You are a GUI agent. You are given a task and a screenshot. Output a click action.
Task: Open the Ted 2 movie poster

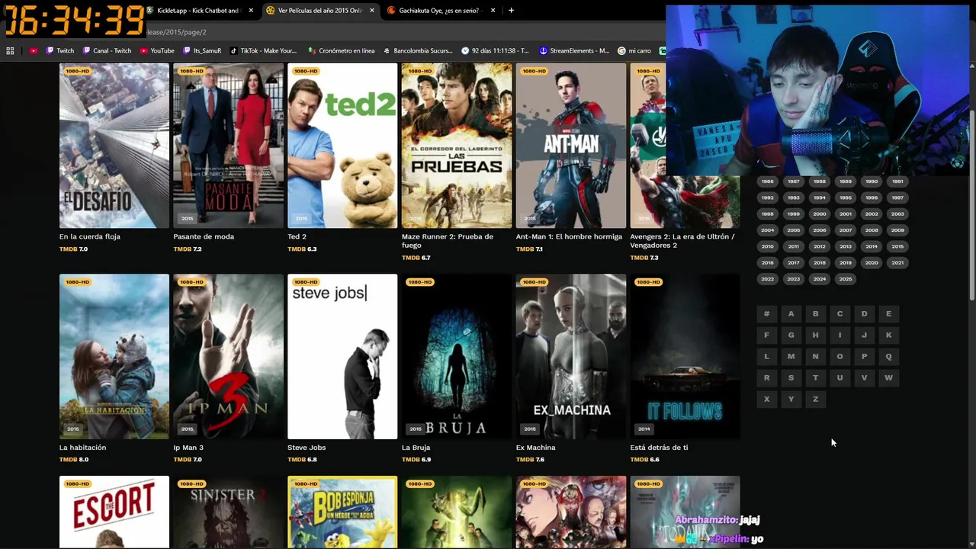point(342,146)
